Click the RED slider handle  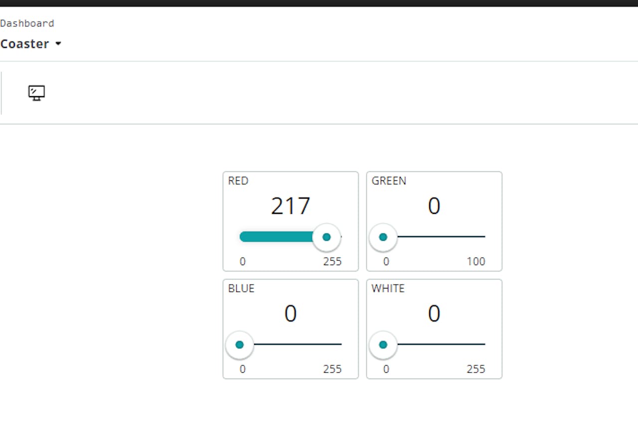point(326,237)
